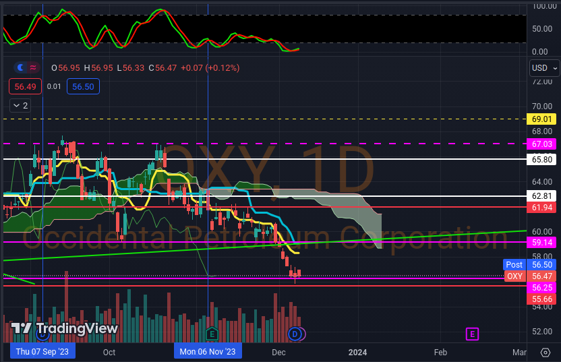Open the TradingView logo link
561x362 pixels.
(65, 329)
